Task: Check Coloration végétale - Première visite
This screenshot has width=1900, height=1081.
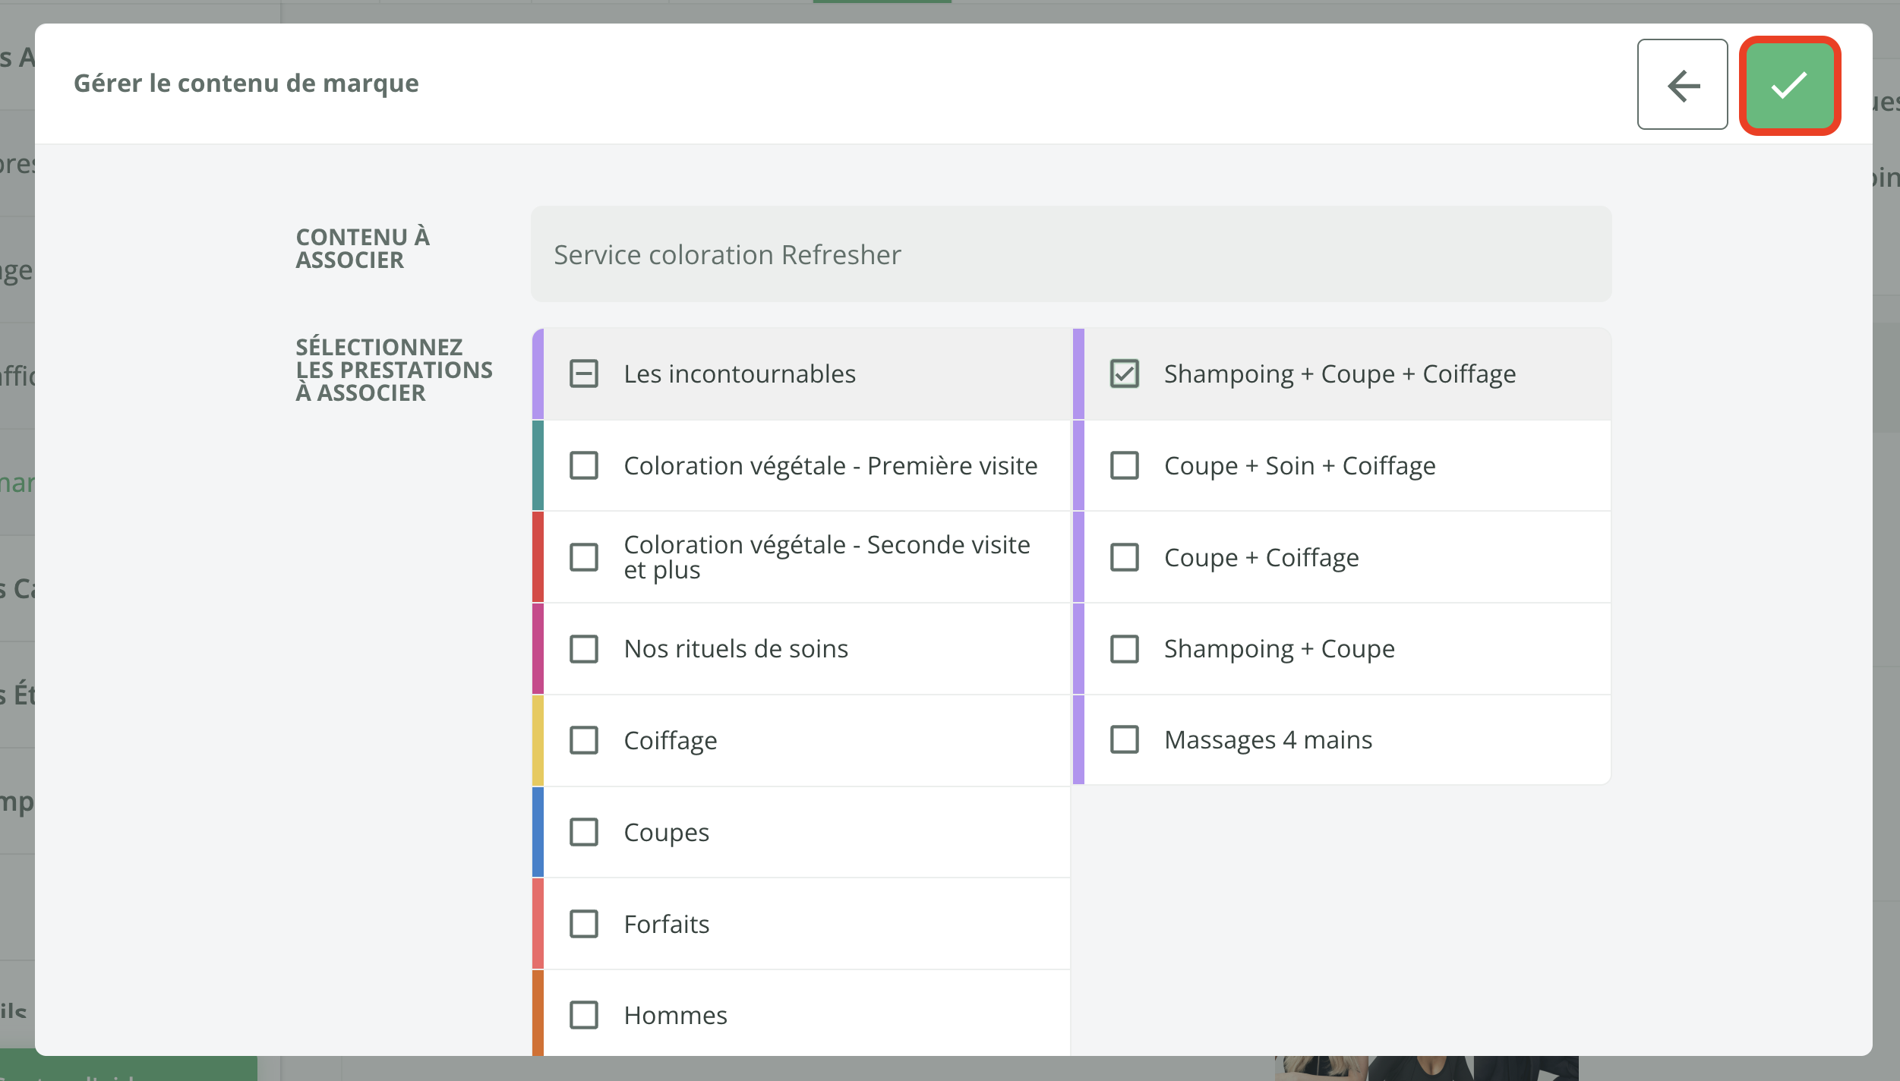Action: tap(583, 465)
